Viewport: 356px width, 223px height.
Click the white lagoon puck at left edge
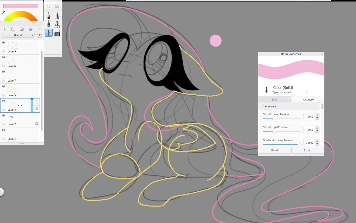pyautogui.click(x=1, y=192)
